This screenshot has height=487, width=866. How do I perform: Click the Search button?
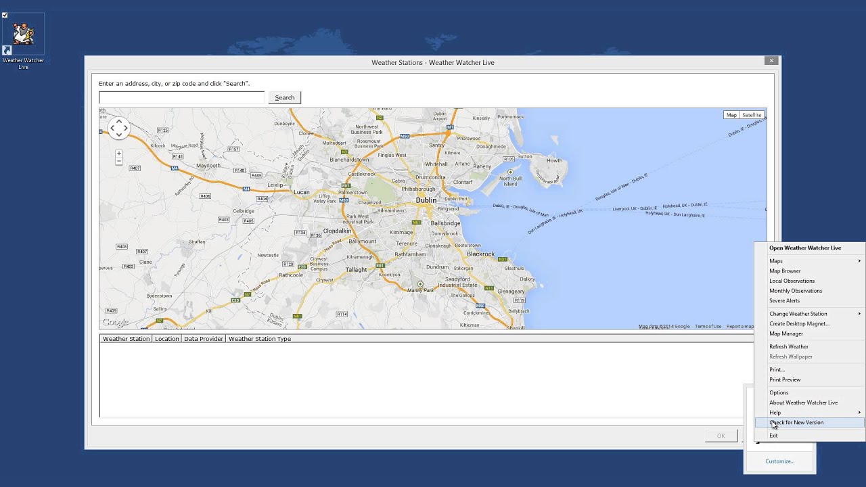tap(285, 97)
